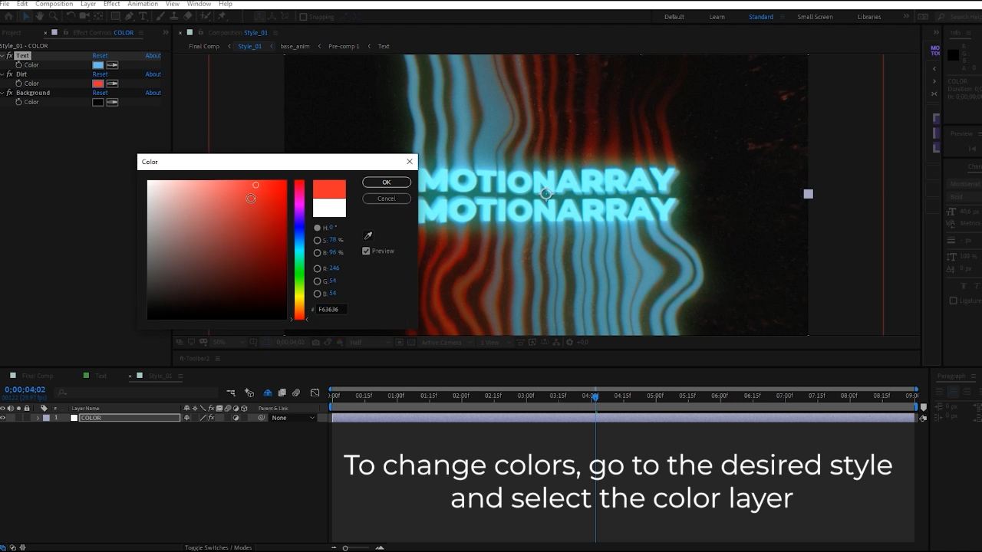This screenshot has height=552, width=982.
Task: Select the Zoom tool magnifier
Action: tap(52, 16)
